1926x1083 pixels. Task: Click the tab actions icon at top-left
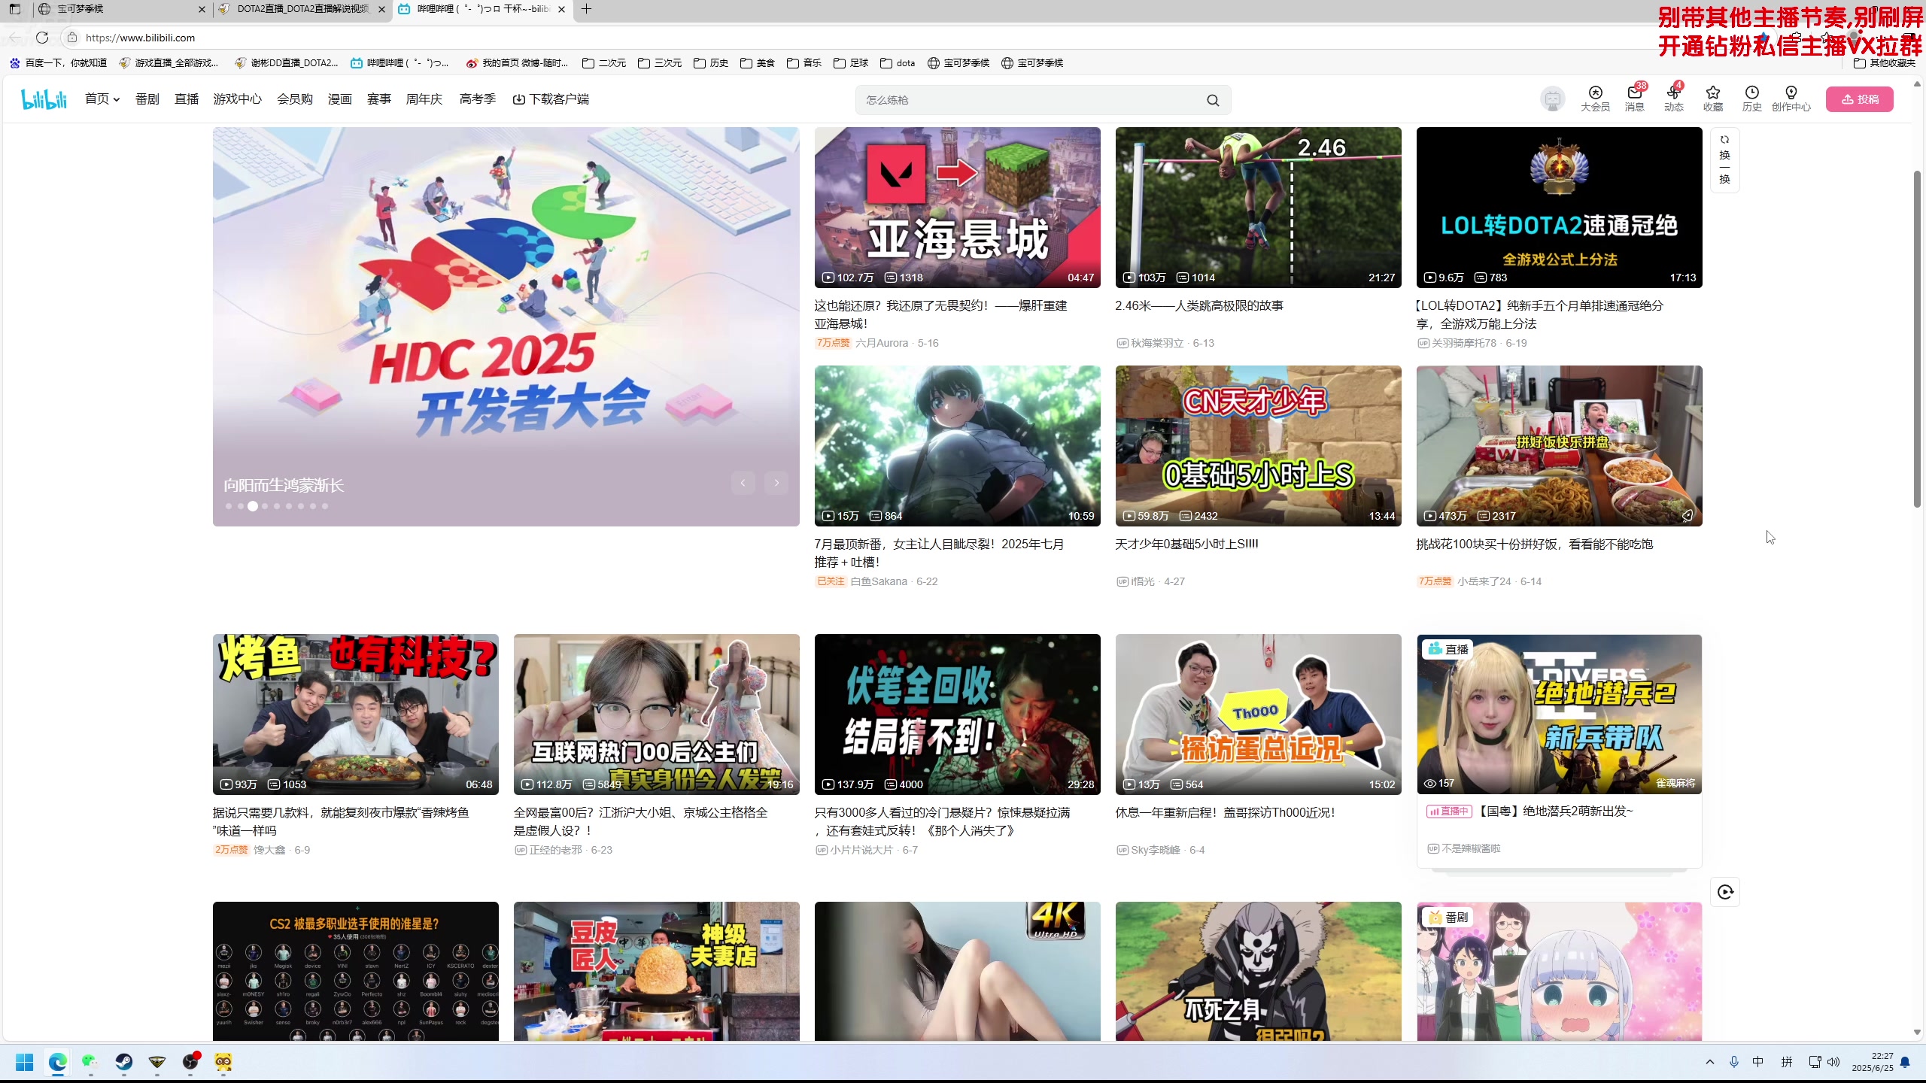[15, 9]
